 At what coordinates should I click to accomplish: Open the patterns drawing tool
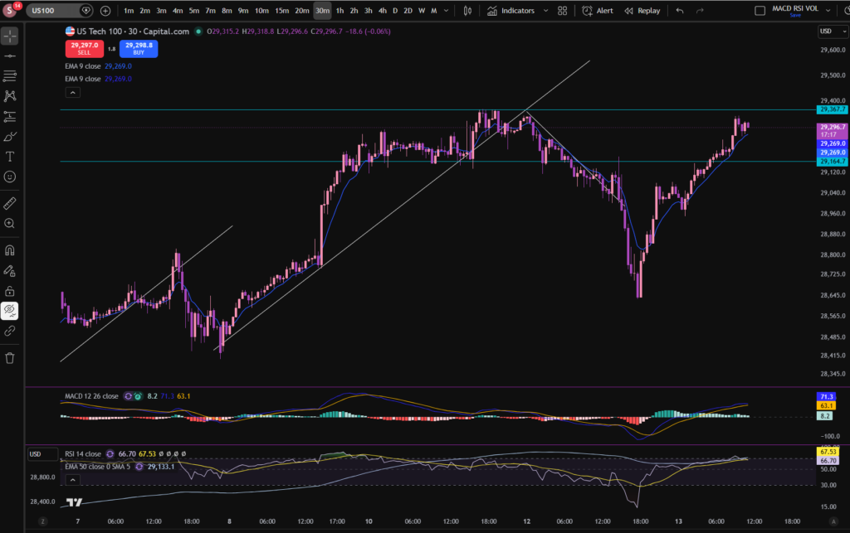tap(10, 96)
